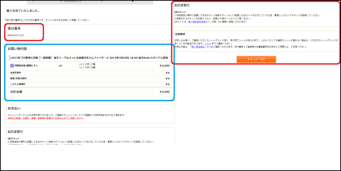Select the receipt number RE0000071UL5
Image resolution: width=341 pixels, height=171 pixels.
(x=16, y=35)
